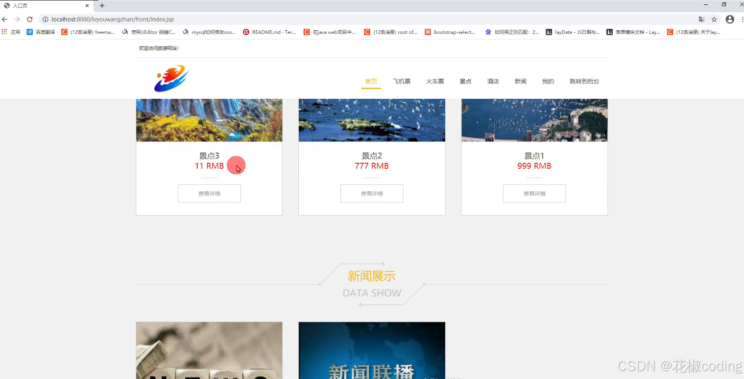This screenshot has height=379, width=744.
Task: Bookmark this page via the star icon
Action: 715,20
